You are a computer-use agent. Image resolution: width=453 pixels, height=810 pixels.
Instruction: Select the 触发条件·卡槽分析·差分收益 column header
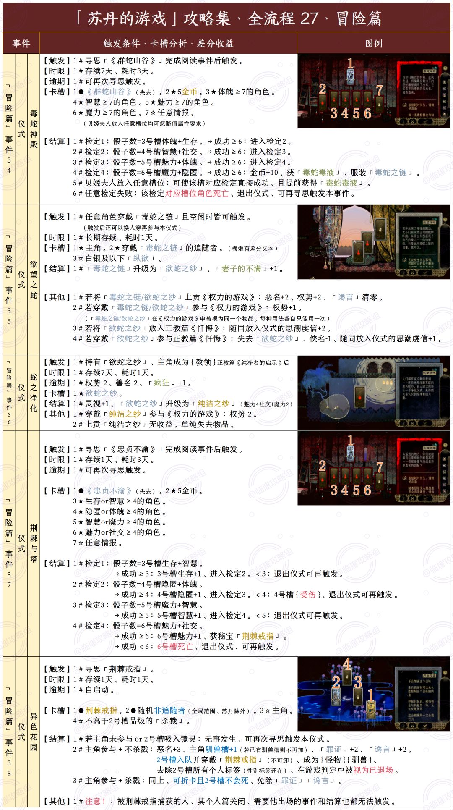[x=169, y=43]
